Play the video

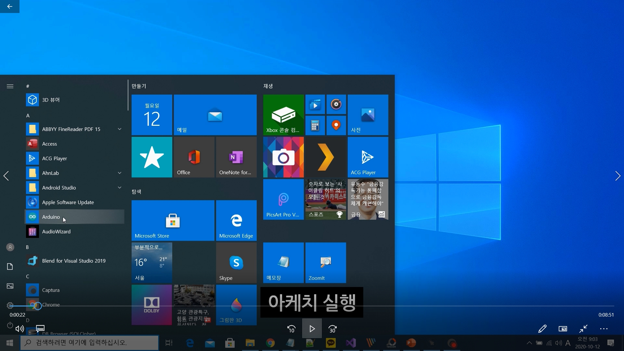point(312,329)
